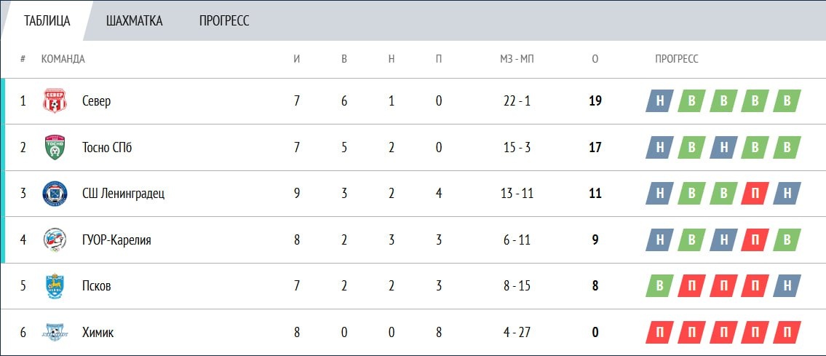Click Псков's green В progress badge
This screenshot has height=356, width=826.
pyautogui.click(x=659, y=286)
